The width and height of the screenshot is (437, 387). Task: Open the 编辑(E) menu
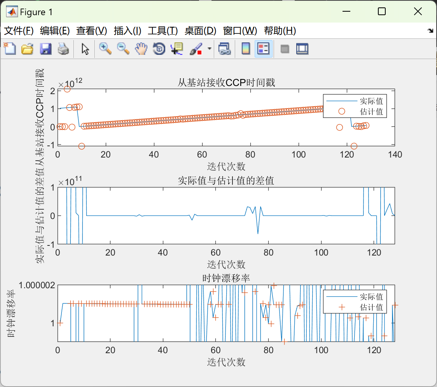55,31
